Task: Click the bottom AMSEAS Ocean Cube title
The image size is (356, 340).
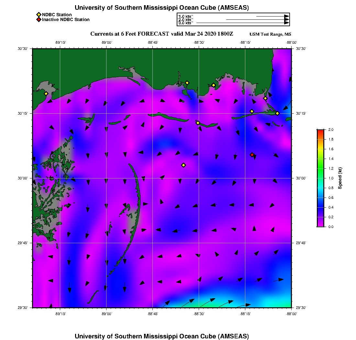Action: 162,336
